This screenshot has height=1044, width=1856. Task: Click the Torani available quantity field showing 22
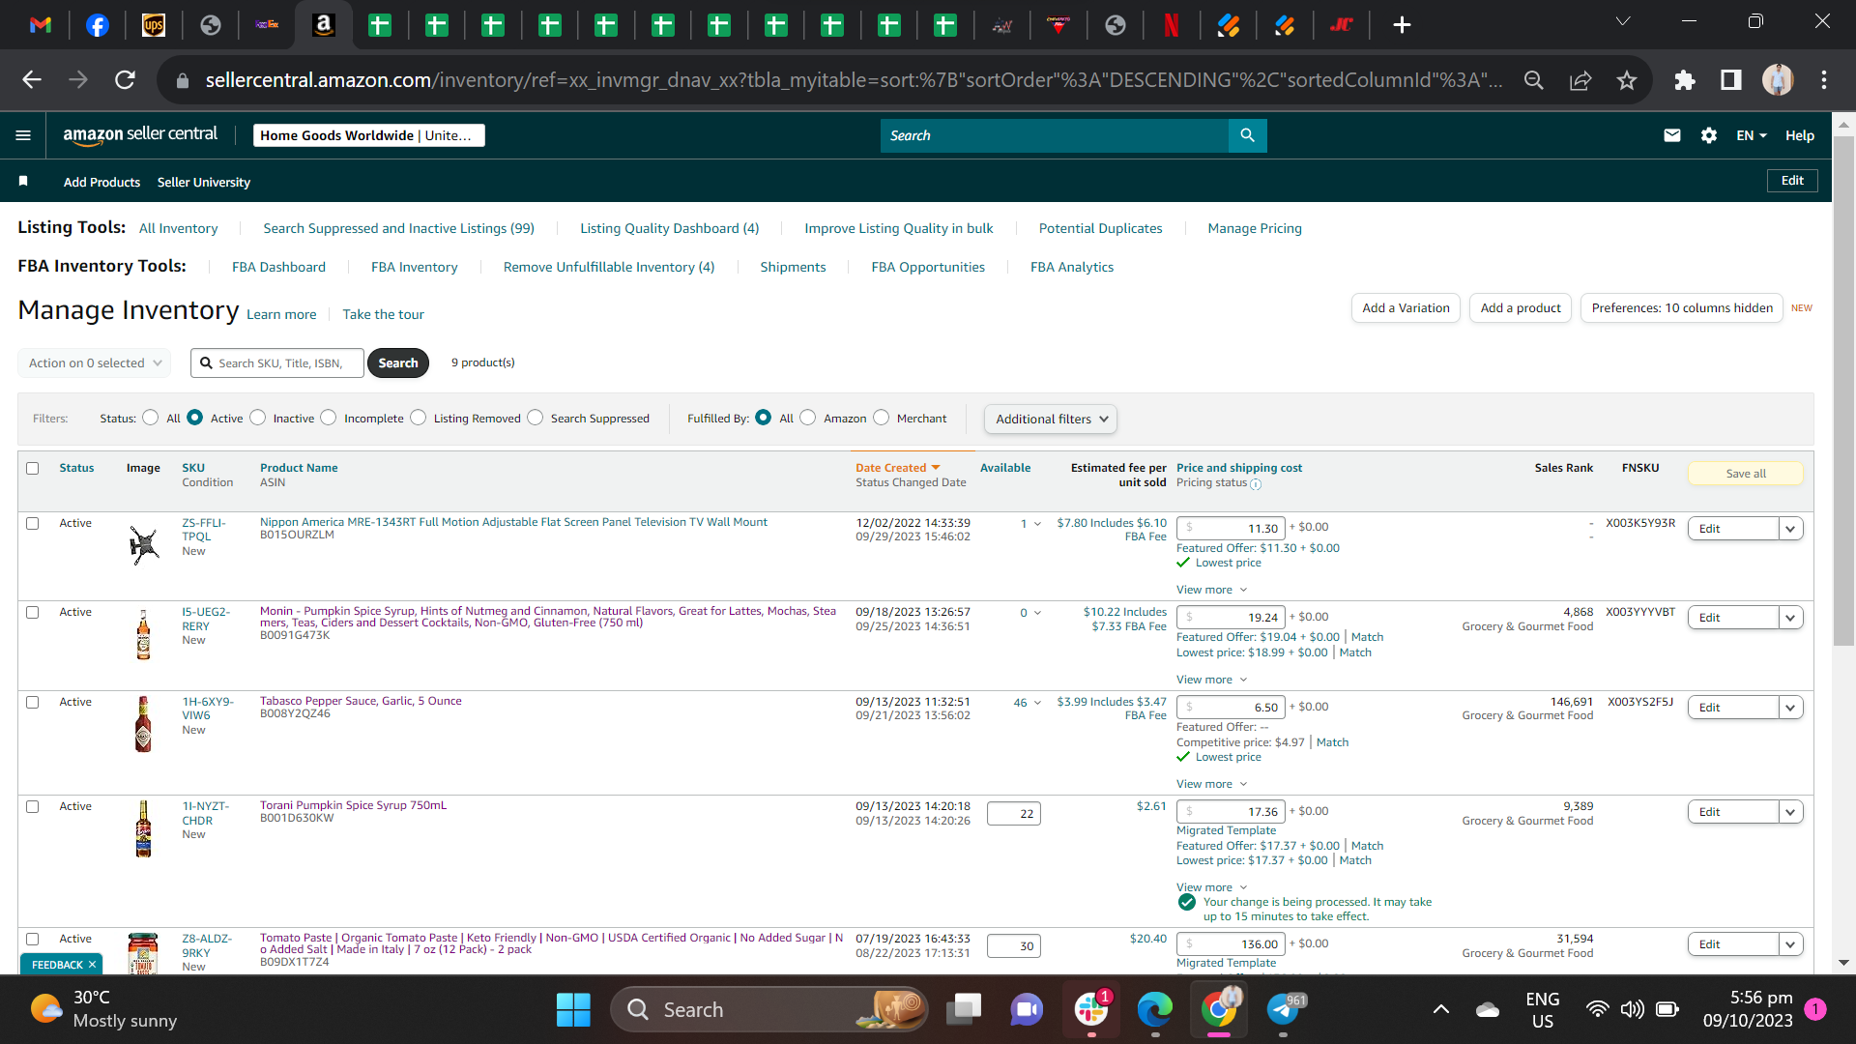coord(1014,814)
